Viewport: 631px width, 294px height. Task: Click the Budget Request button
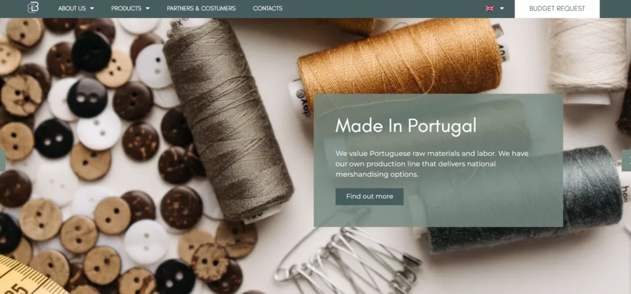click(557, 9)
